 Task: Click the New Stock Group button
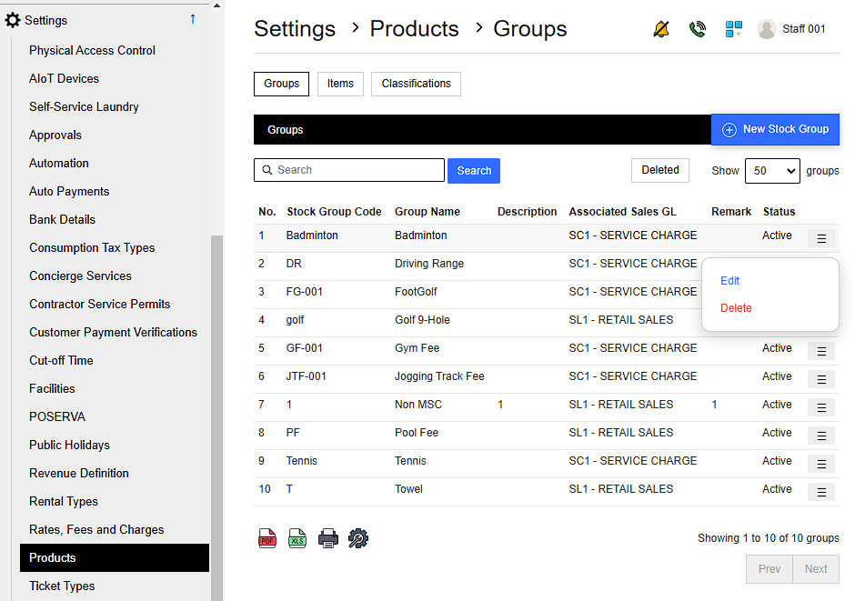pos(775,130)
